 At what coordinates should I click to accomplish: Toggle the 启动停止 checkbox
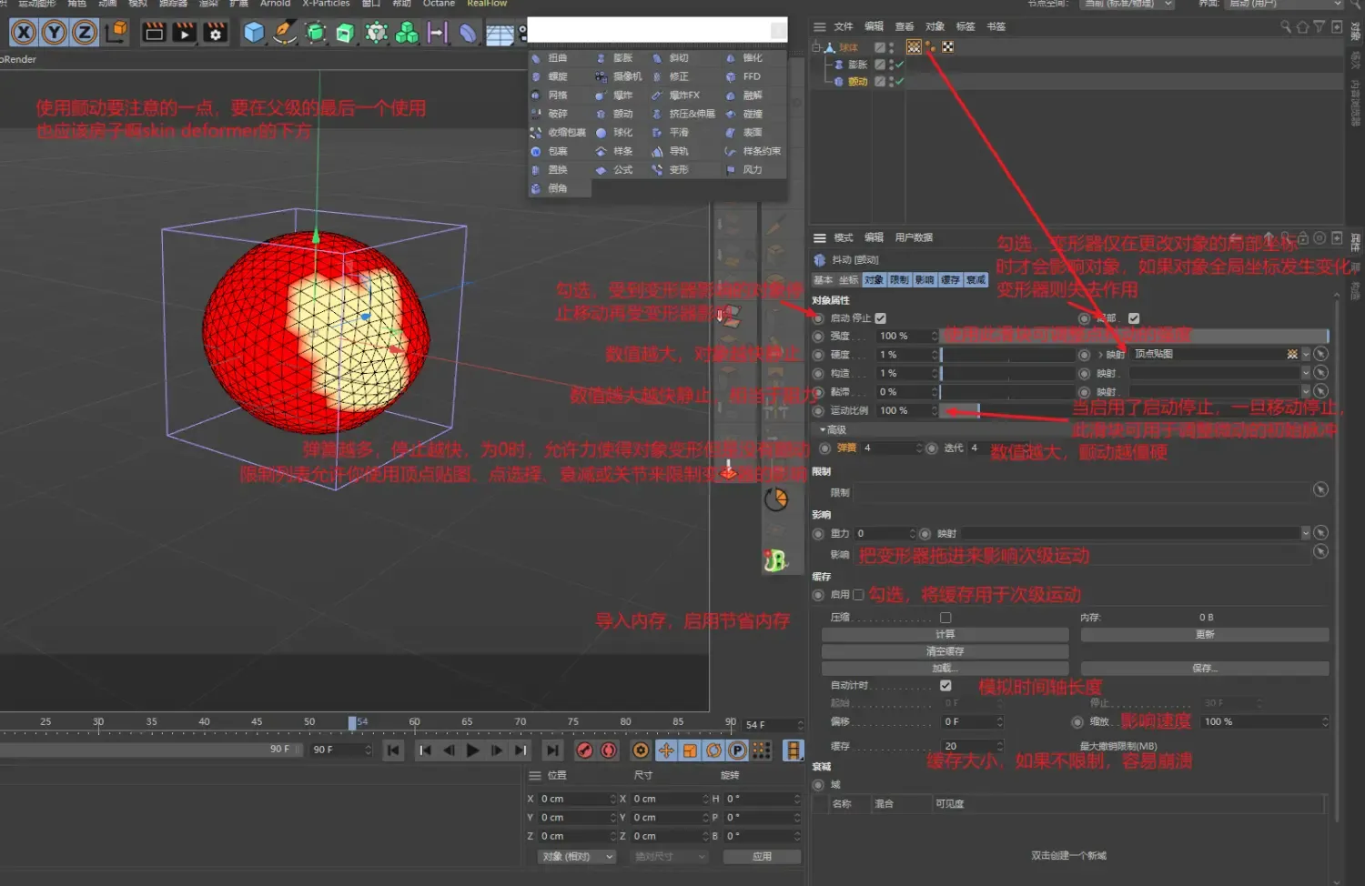(881, 318)
